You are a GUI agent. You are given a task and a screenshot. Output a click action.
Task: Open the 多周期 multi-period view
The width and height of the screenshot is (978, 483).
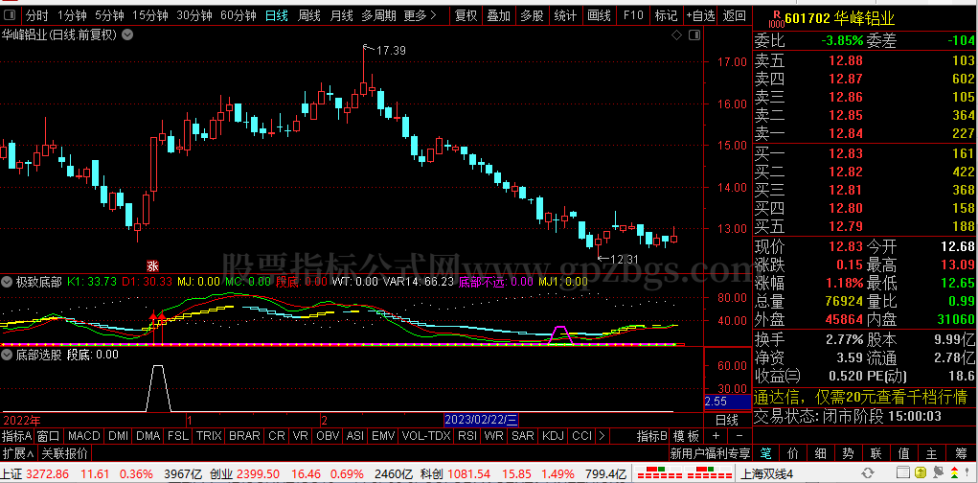click(x=378, y=15)
